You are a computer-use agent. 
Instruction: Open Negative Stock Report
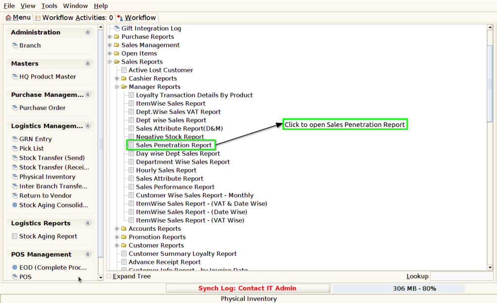click(x=170, y=137)
